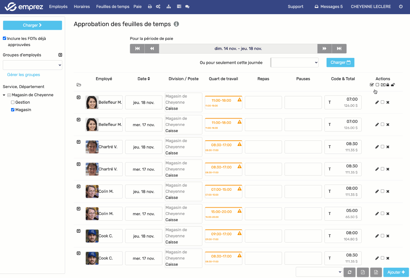Click the 'Gérer les groupes' link
The height and width of the screenshot is (278, 410).
point(23,75)
